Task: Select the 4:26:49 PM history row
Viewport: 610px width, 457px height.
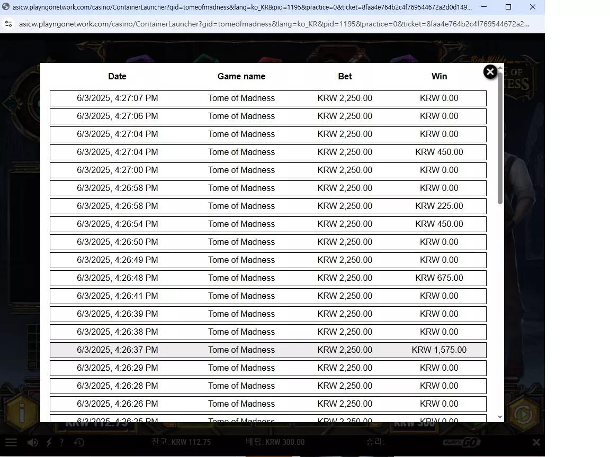Action: point(268,260)
